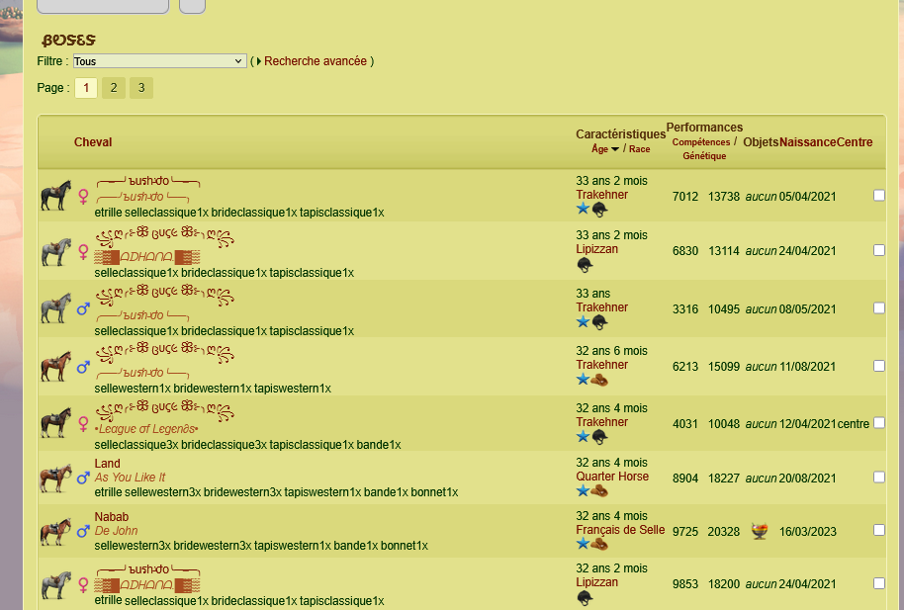
Task: Go to page 3
Action: pyautogui.click(x=141, y=88)
